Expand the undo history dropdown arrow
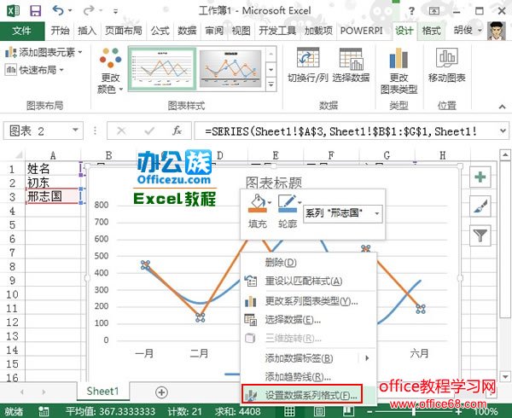The height and width of the screenshot is (418, 512). (70, 11)
